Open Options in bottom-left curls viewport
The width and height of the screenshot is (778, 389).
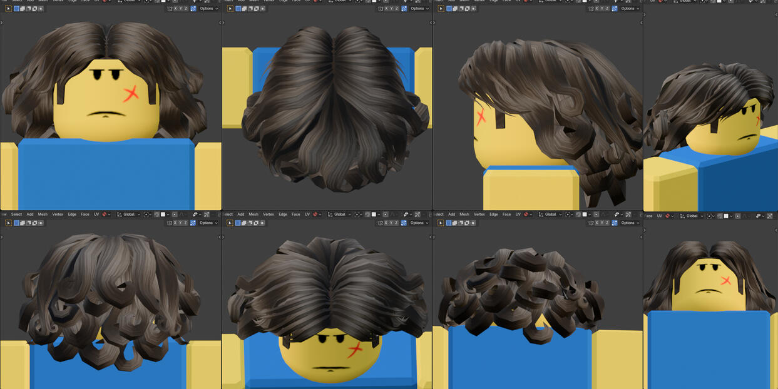pos(208,223)
